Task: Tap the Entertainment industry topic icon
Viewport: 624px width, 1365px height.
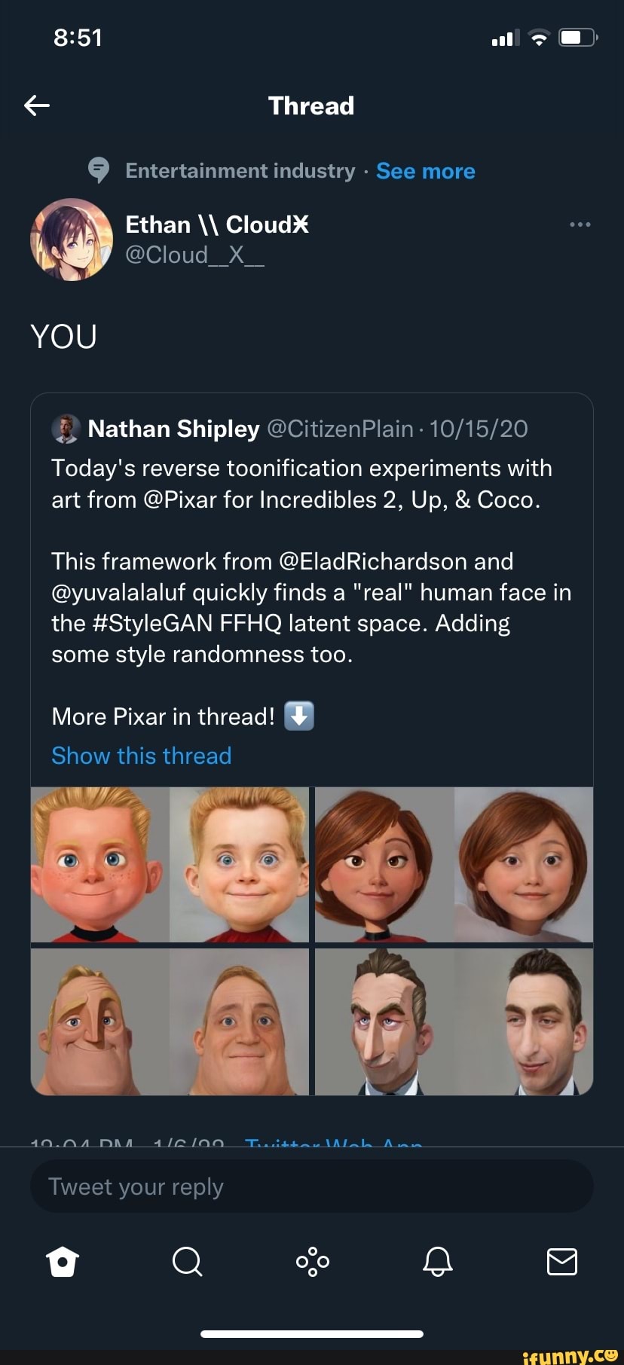Action: 99,171
